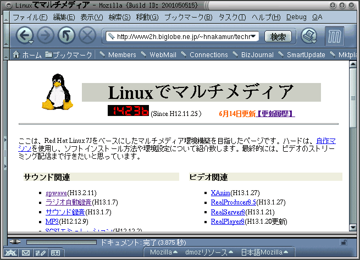Click the page icon beside the URL
The image size is (360, 260).
click(x=112, y=36)
